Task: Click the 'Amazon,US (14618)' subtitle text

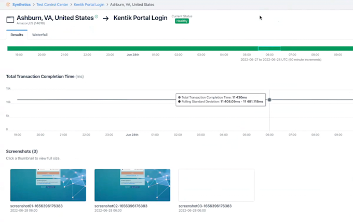Action: click(x=31, y=23)
